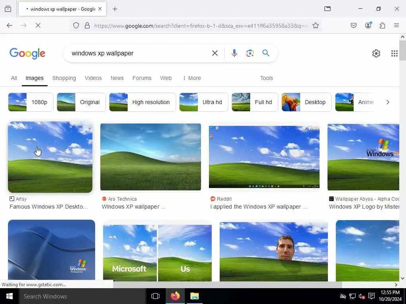The width and height of the screenshot is (406, 304).
Task: Filter by Desktop chip
Action: [x=306, y=102]
